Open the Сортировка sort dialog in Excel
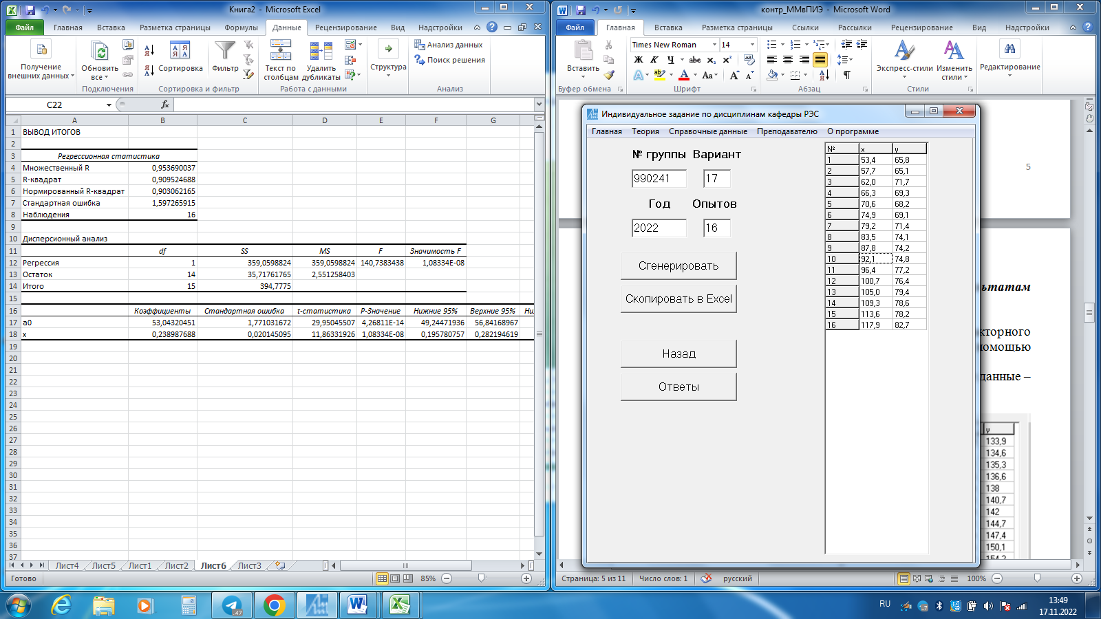 click(180, 56)
